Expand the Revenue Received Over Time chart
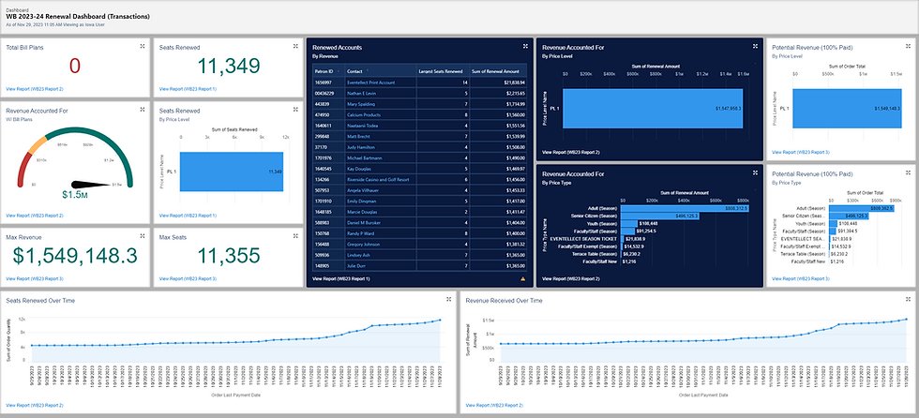The height and width of the screenshot is (418, 919). point(908,299)
